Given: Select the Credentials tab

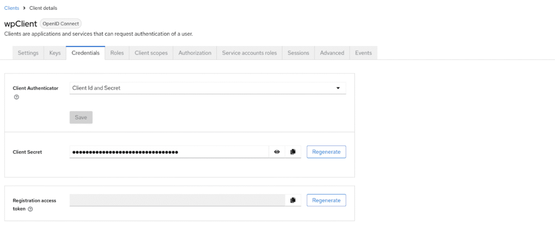Looking at the screenshot, I should pos(86,53).
